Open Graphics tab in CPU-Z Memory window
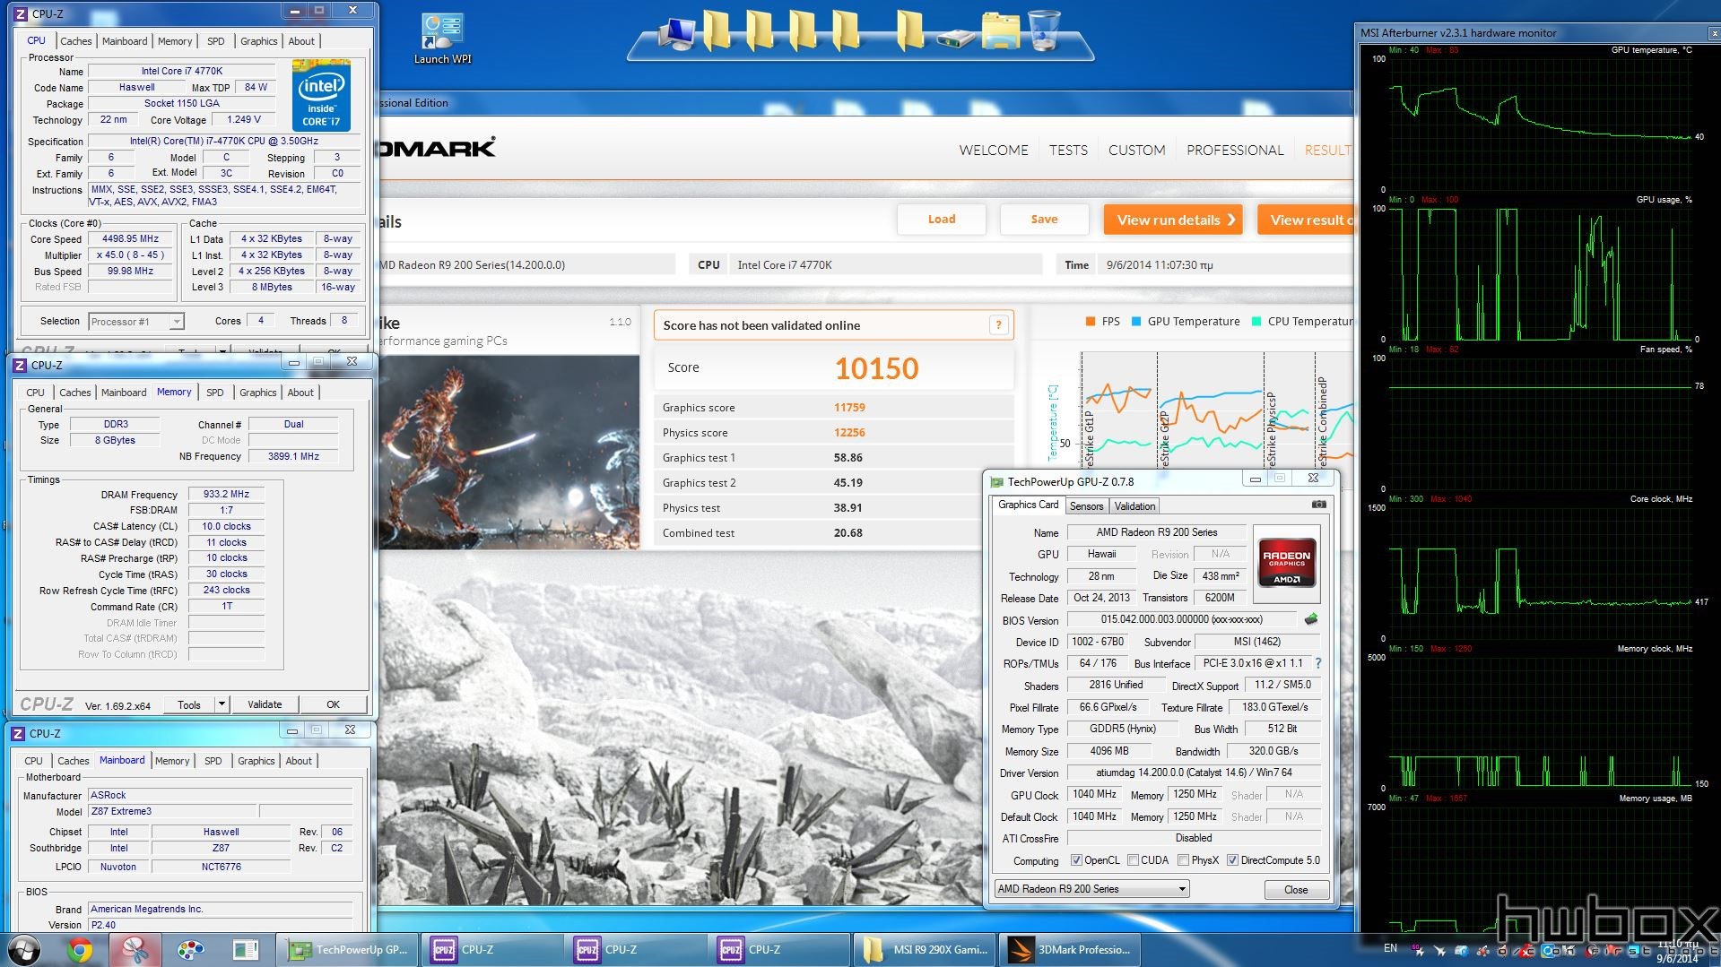This screenshot has height=967, width=1721. pos(257,393)
